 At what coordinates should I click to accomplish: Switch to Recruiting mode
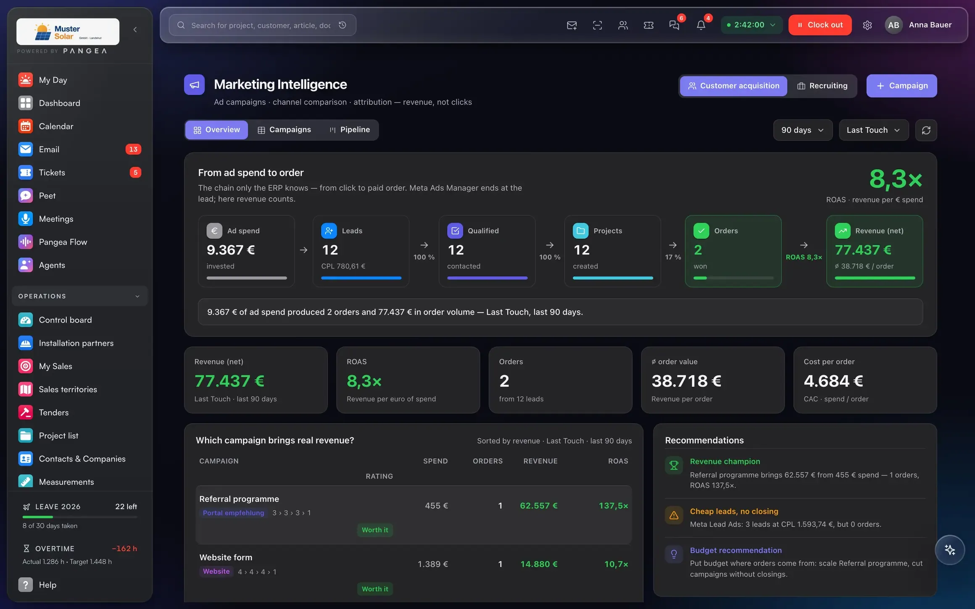pyautogui.click(x=822, y=86)
